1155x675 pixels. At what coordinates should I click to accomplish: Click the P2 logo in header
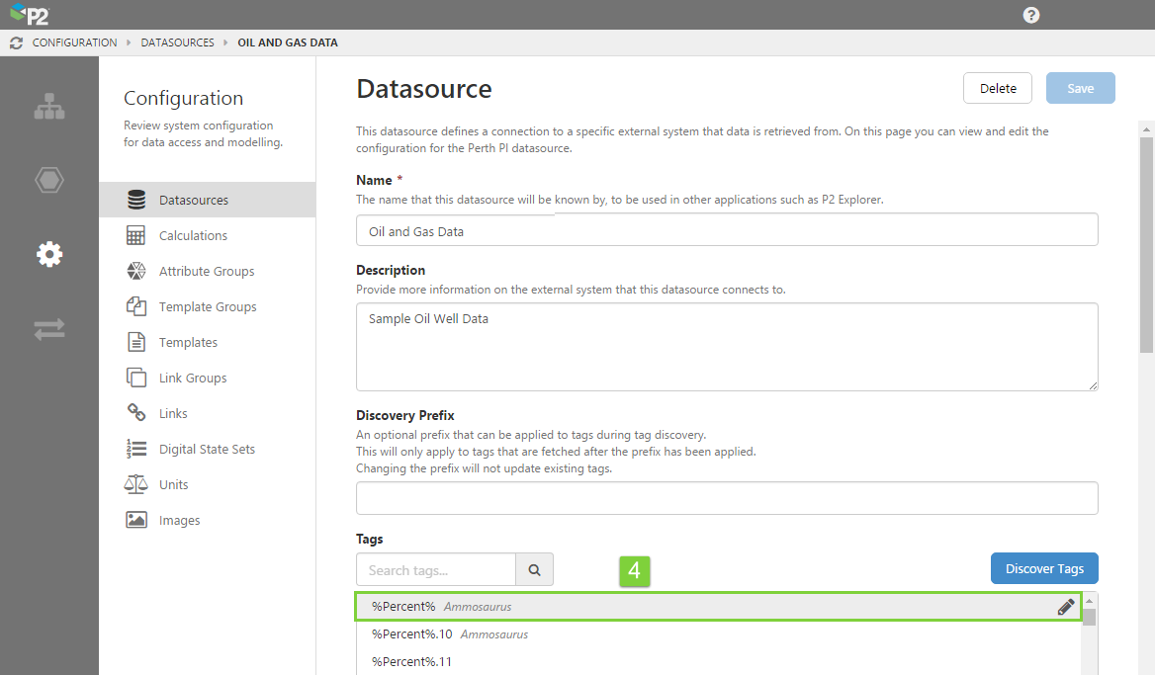[29, 15]
